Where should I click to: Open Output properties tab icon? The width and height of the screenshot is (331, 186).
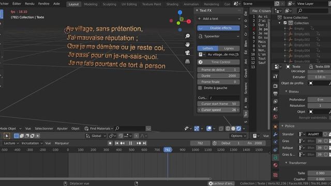pos(275,94)
